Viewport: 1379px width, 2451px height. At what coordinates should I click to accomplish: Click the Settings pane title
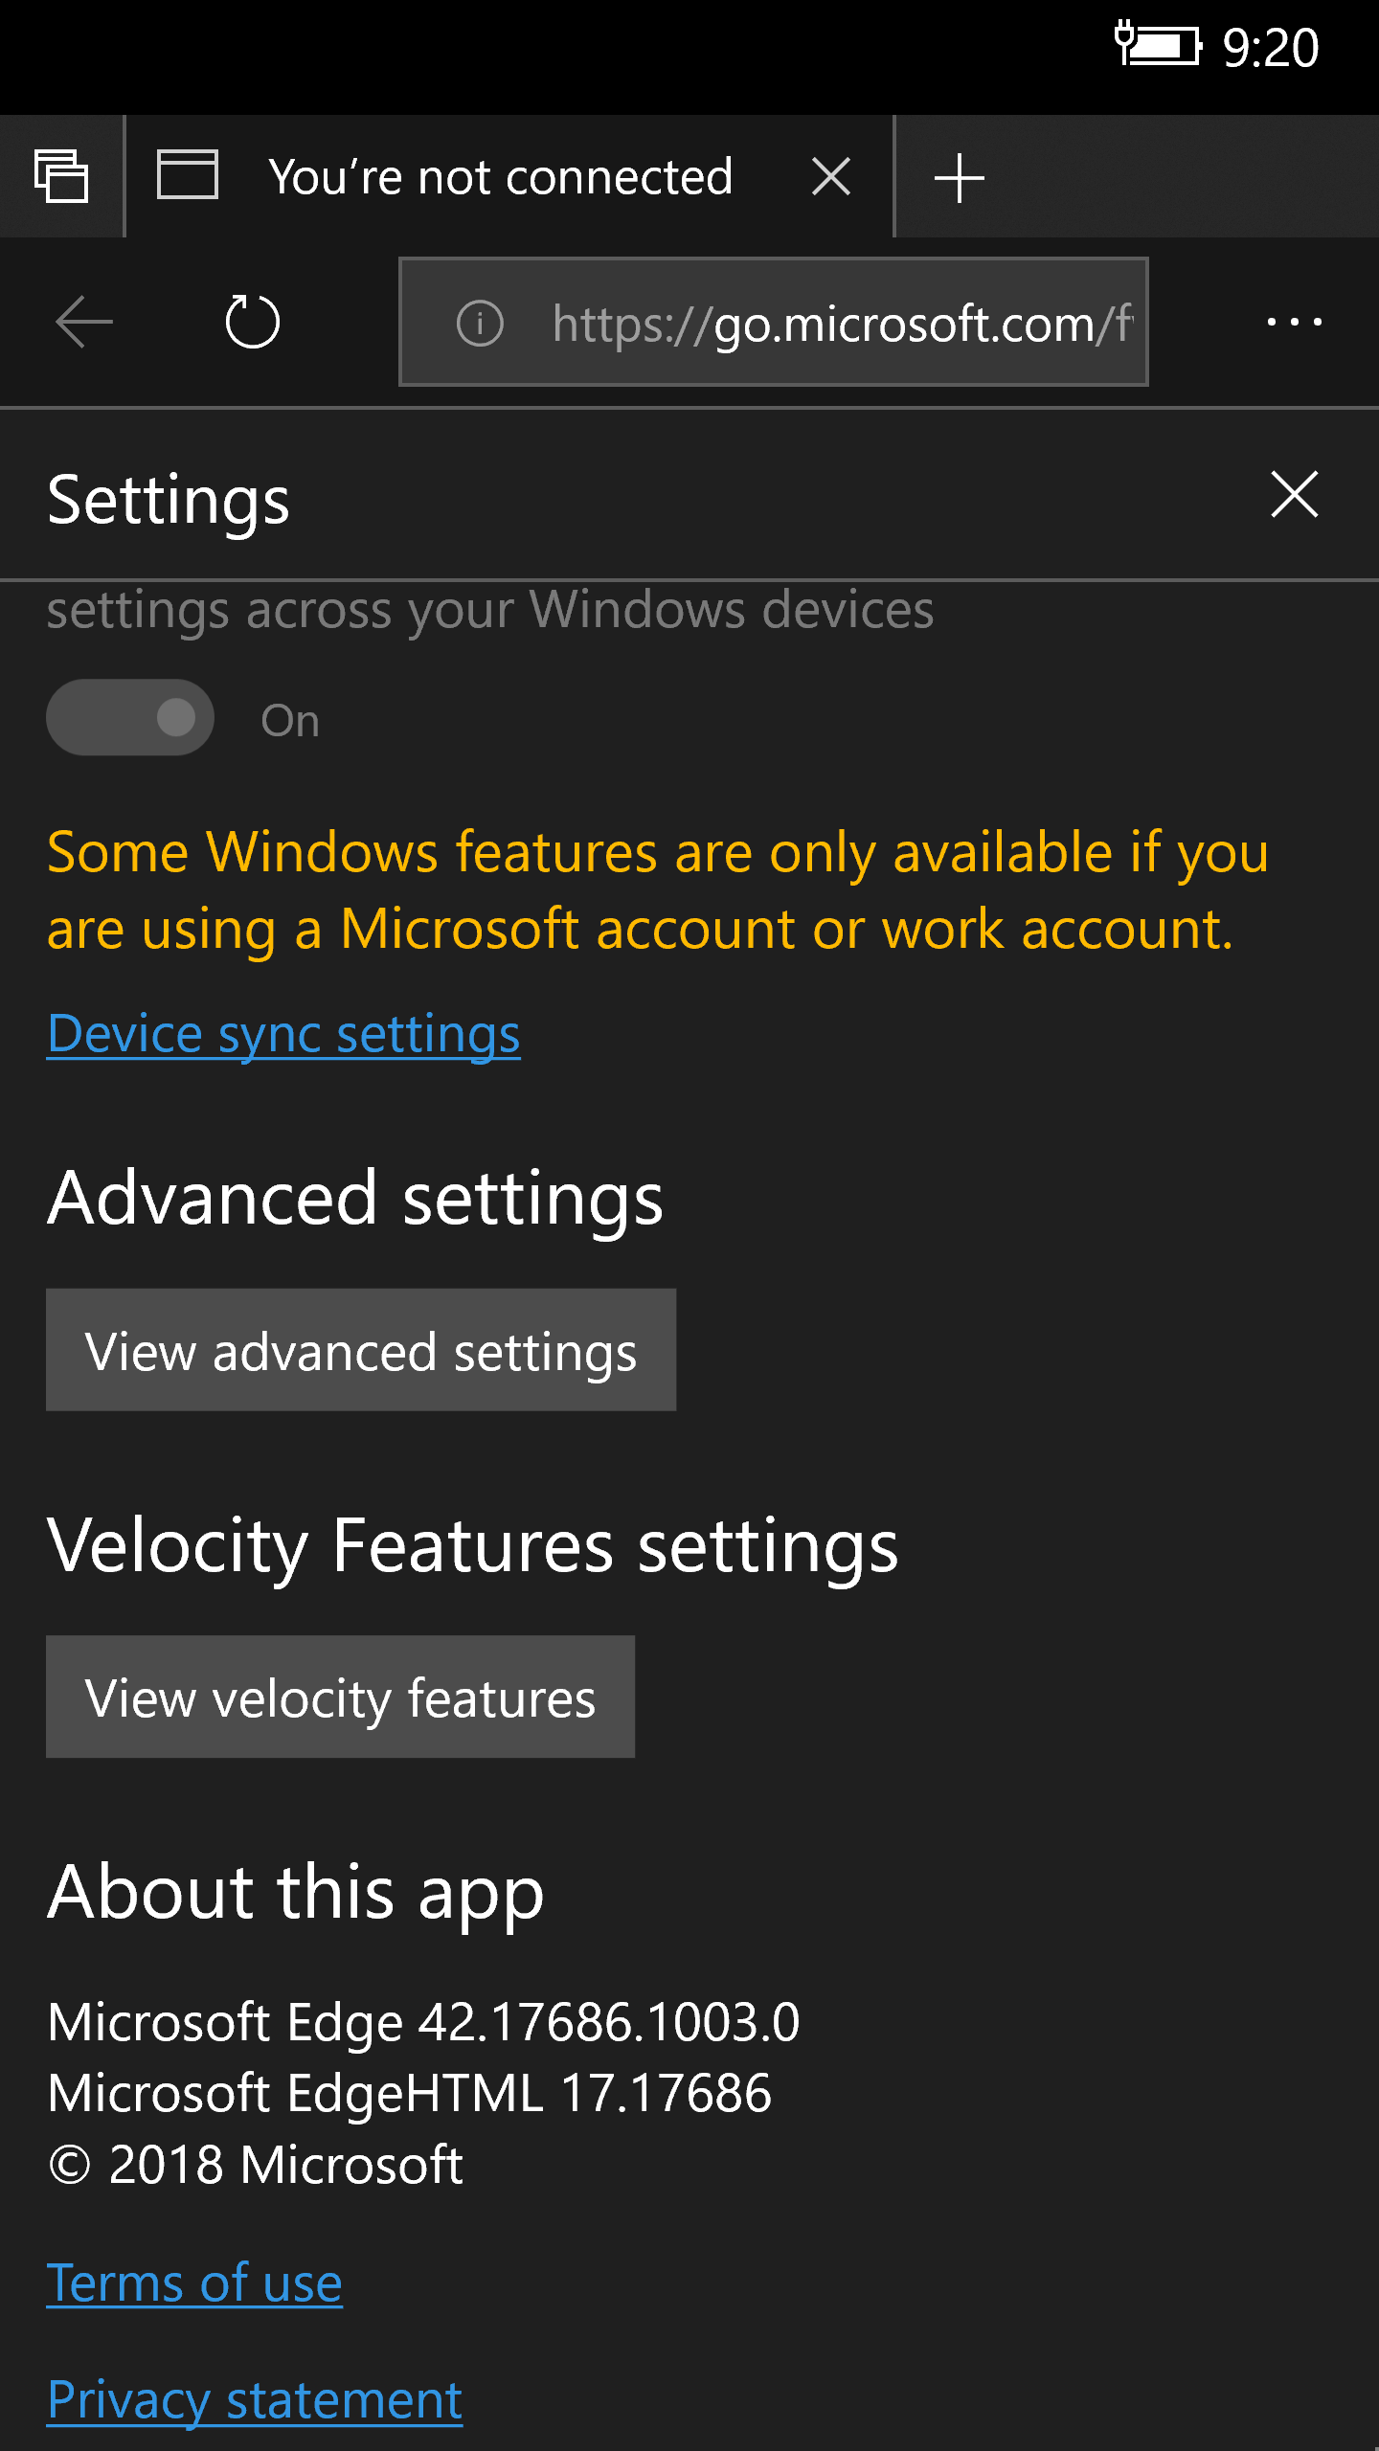point(169,500)
